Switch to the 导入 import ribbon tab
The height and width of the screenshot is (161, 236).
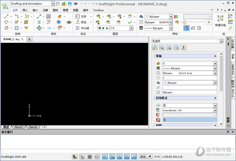point(25,10)
